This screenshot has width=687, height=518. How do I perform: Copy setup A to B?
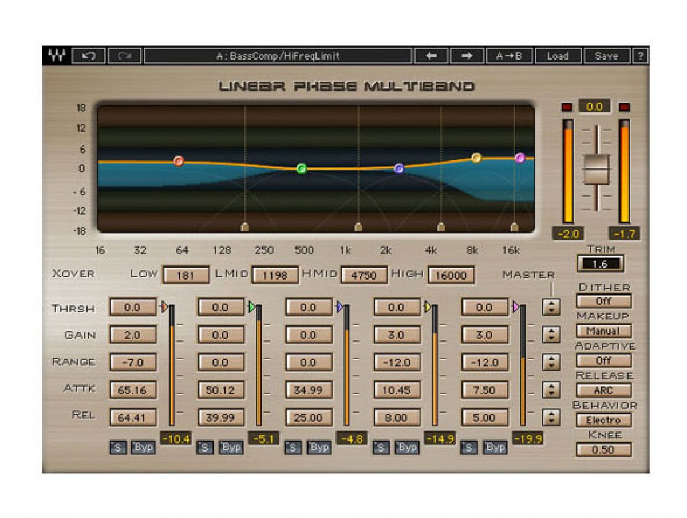point(509,56)
